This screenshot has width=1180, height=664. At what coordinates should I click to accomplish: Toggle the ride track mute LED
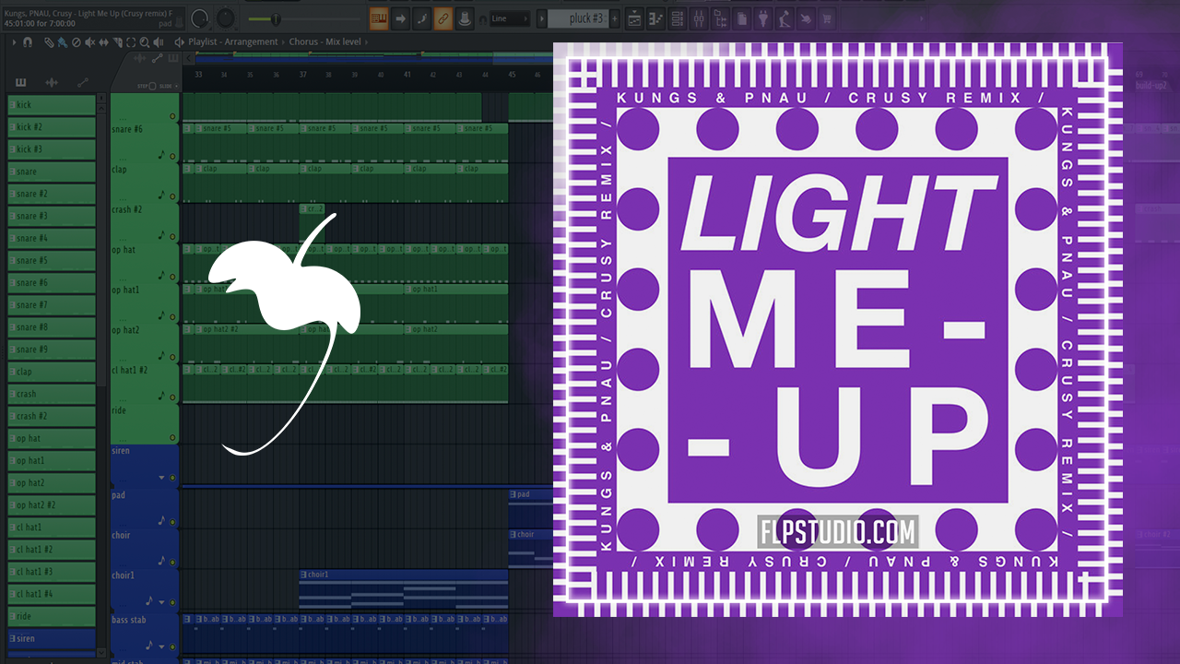tap(172, 436)
